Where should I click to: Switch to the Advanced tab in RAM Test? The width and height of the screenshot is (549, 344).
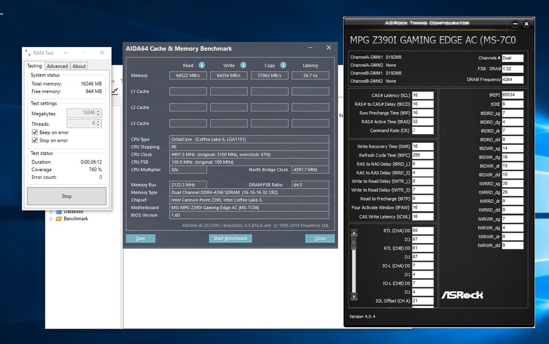[57, 66]
